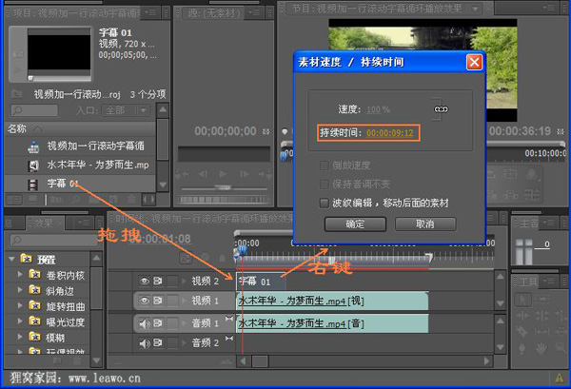The height and width of the screenshot is (389, 571).
Task: Toggle track lock box on 视频 1
Action: click(x=172, y=301)
